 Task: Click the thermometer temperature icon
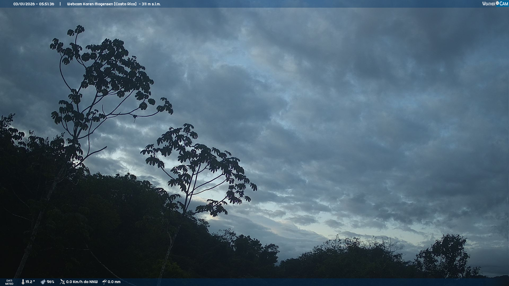tap(23, 282)
